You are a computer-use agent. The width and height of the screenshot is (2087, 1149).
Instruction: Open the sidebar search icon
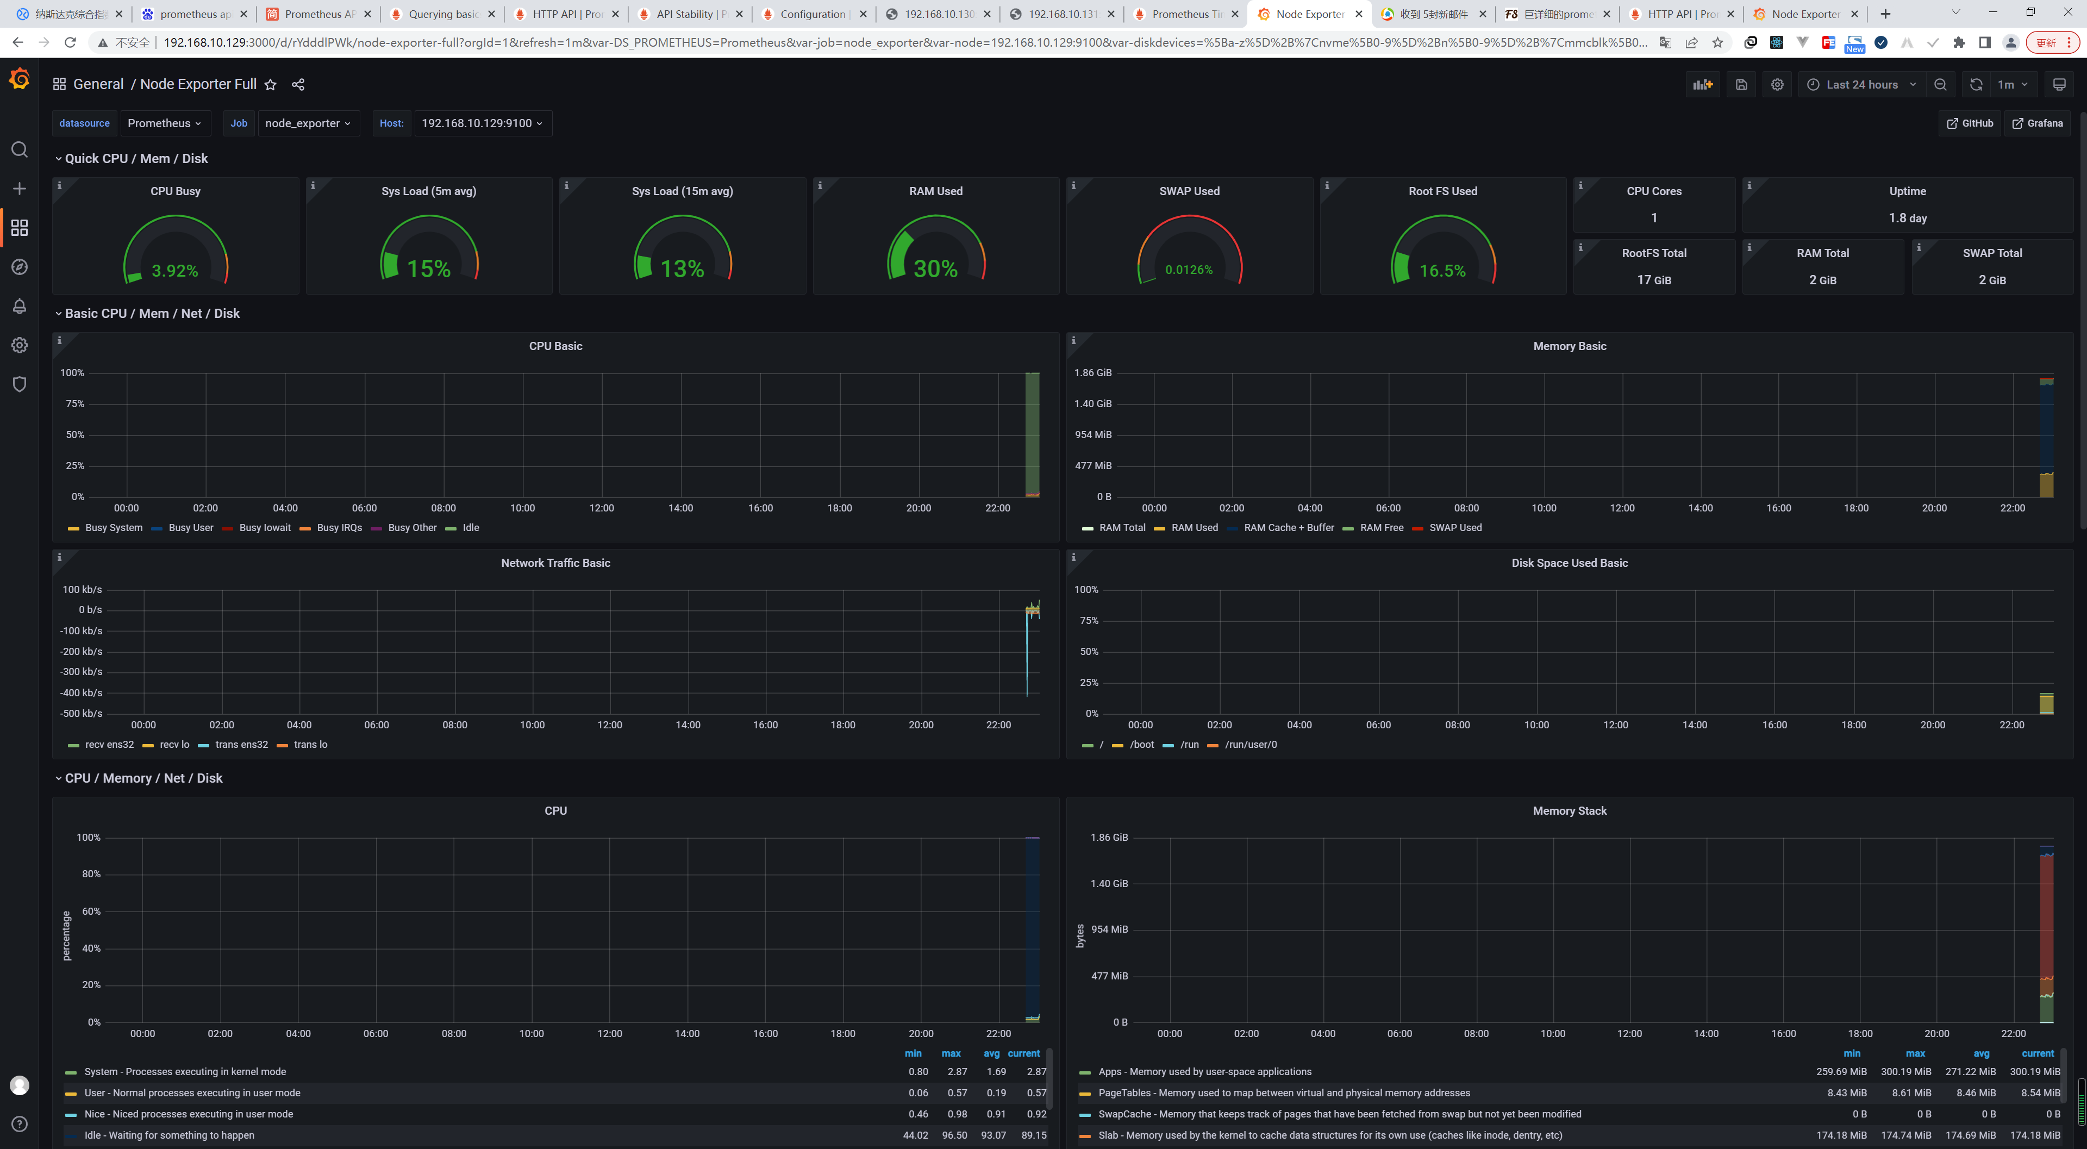(20, 150)
